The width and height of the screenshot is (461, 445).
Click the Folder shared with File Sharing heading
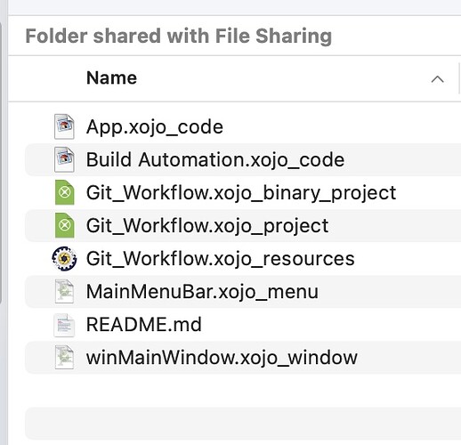179,36
